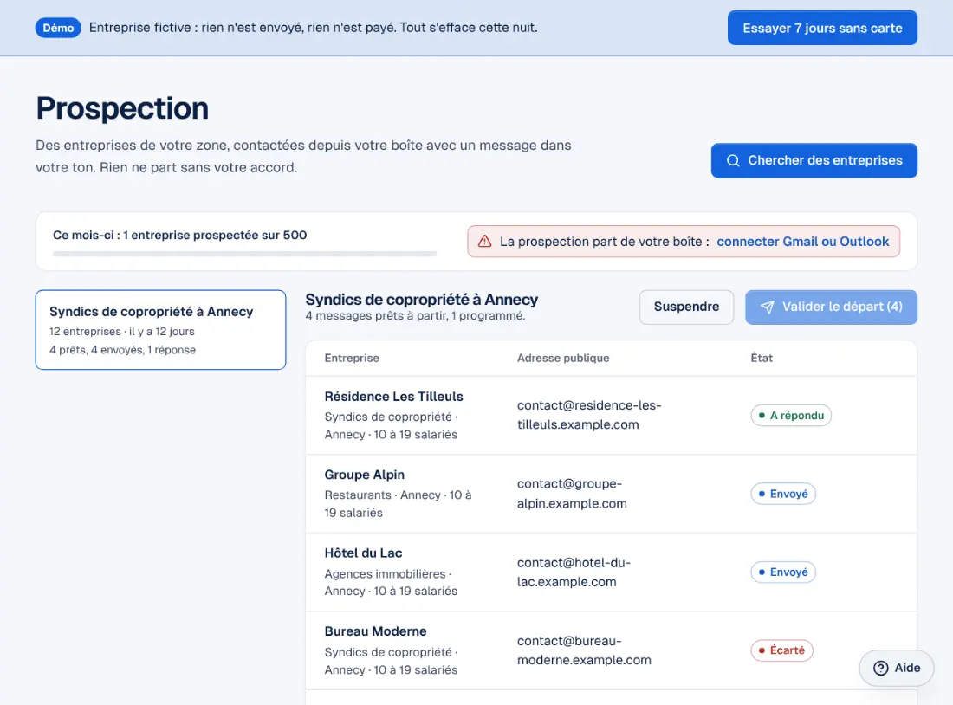Click the campaign title heading above the table
953x705 pixels.
click(421, 300)
